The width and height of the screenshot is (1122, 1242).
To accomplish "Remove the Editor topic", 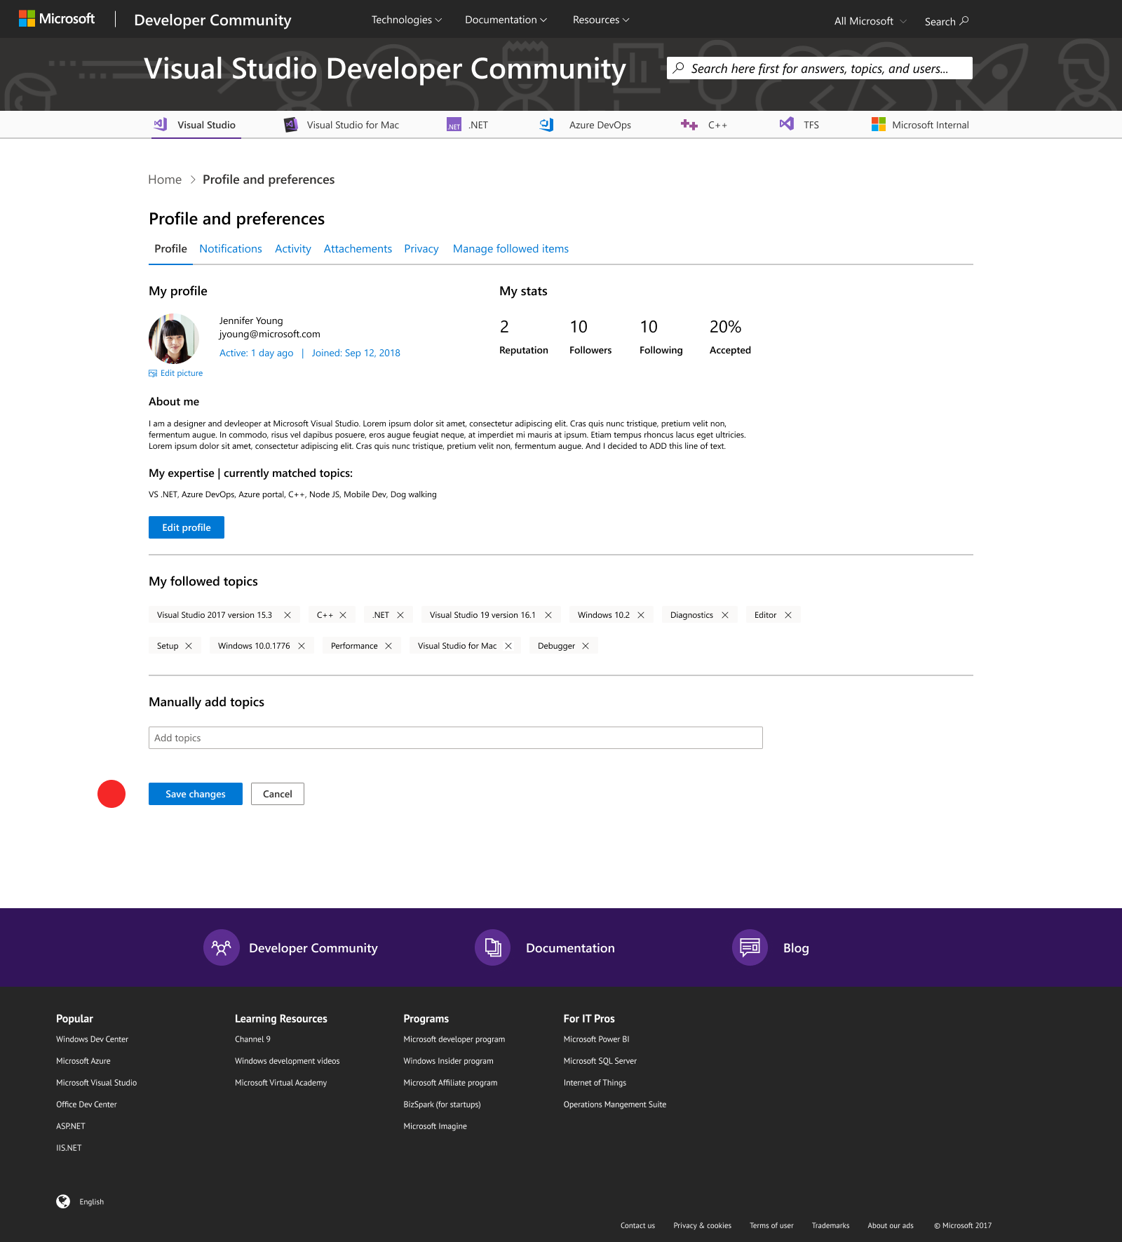I will tap(788, 615).
